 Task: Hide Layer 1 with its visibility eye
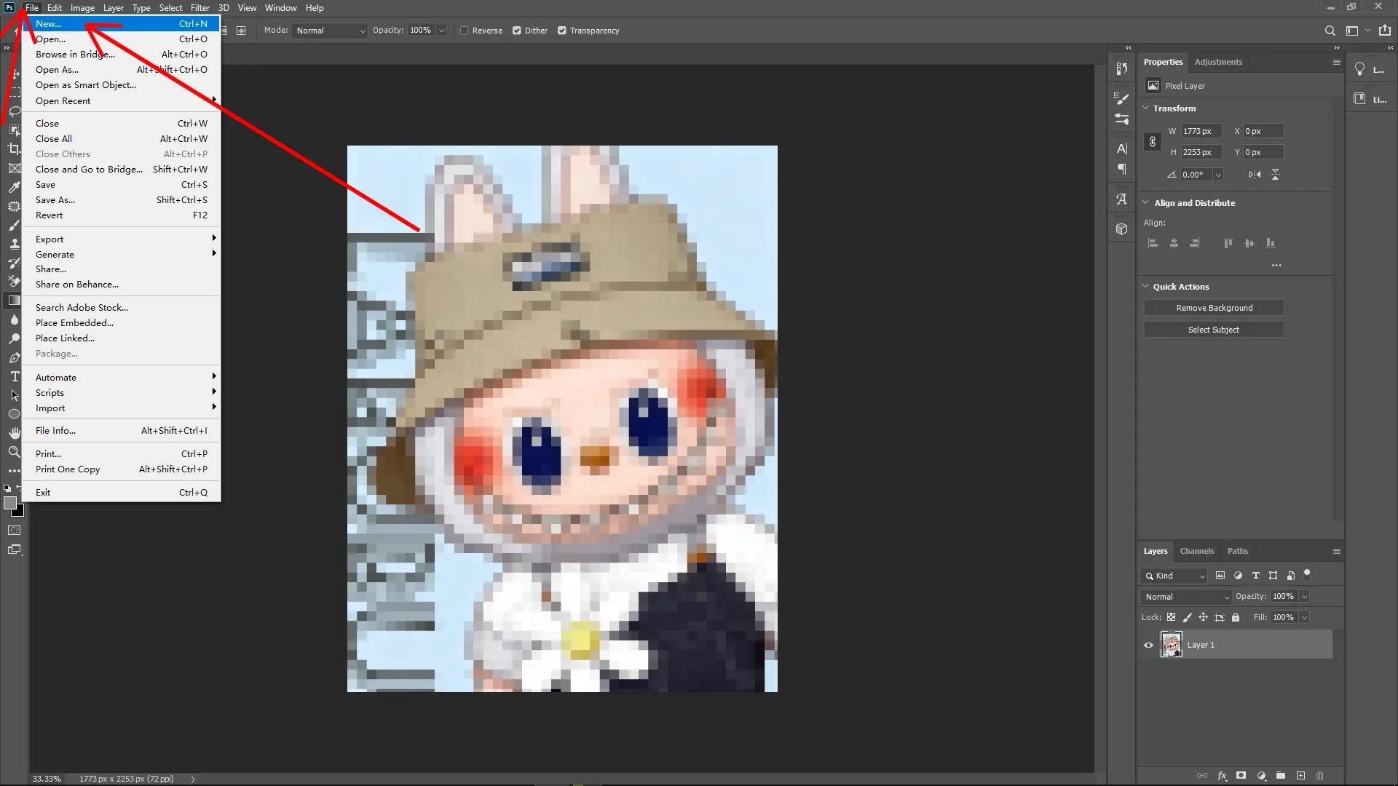[x=1148, y=645]
